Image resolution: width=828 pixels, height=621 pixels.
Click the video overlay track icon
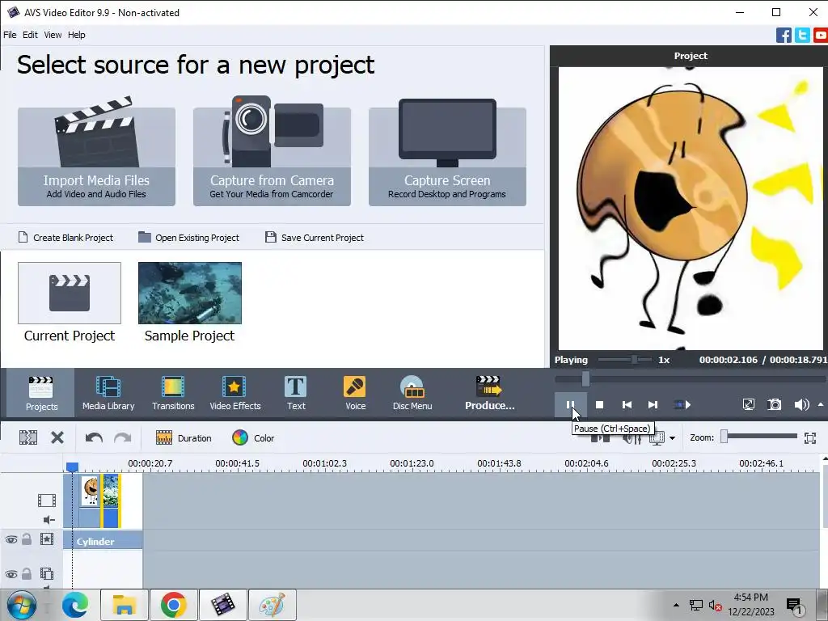[x=46, y=573]
